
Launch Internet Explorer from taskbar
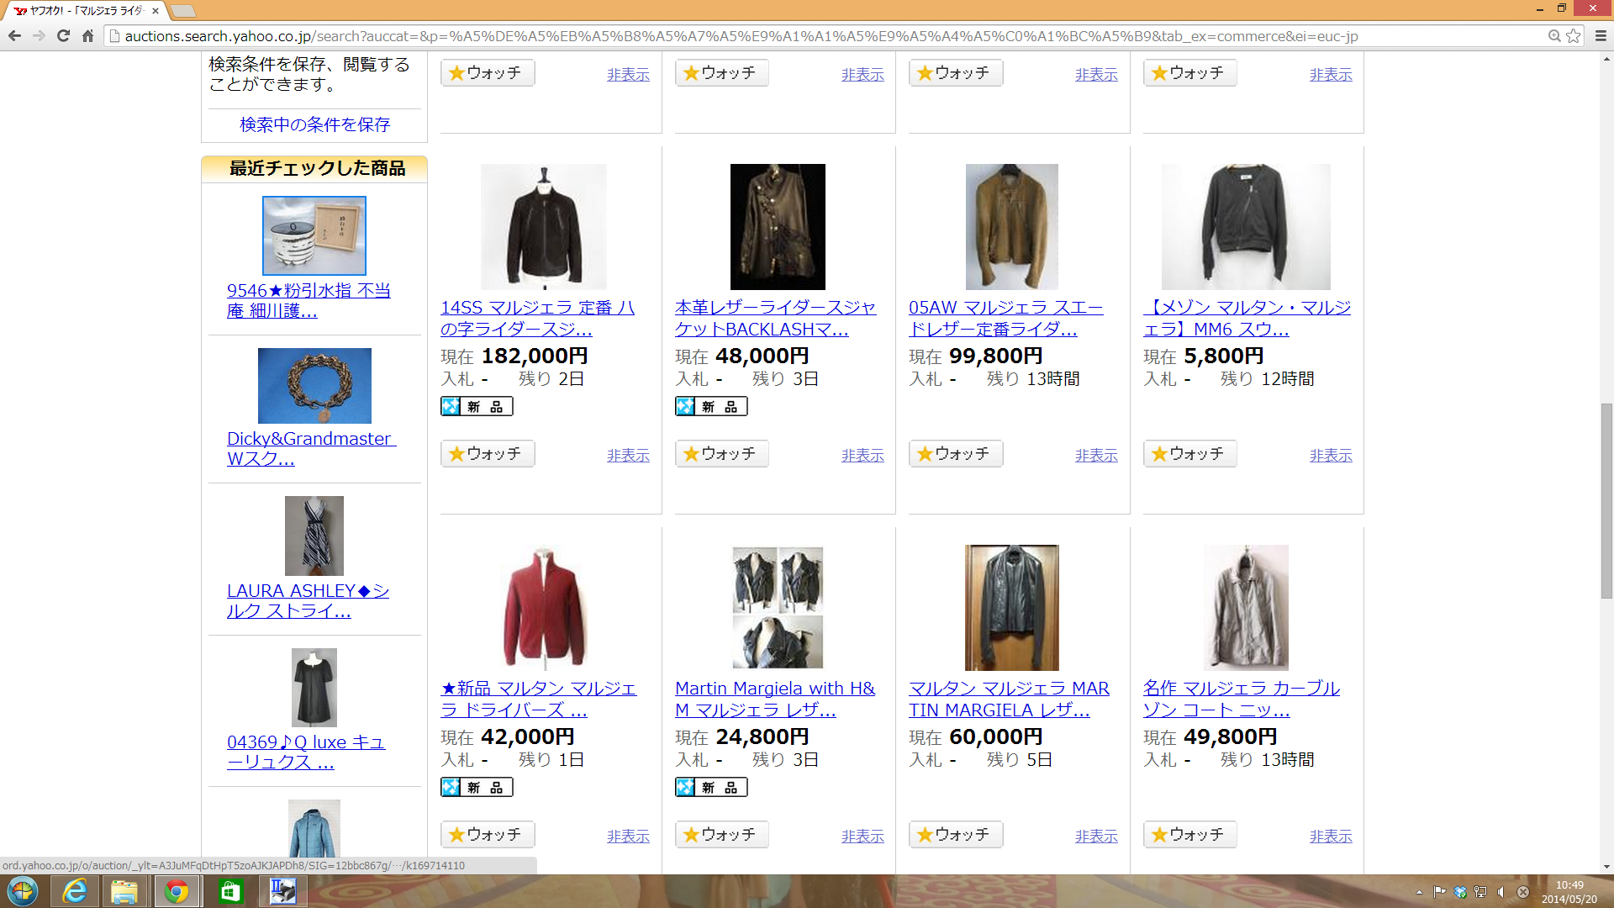75,891
